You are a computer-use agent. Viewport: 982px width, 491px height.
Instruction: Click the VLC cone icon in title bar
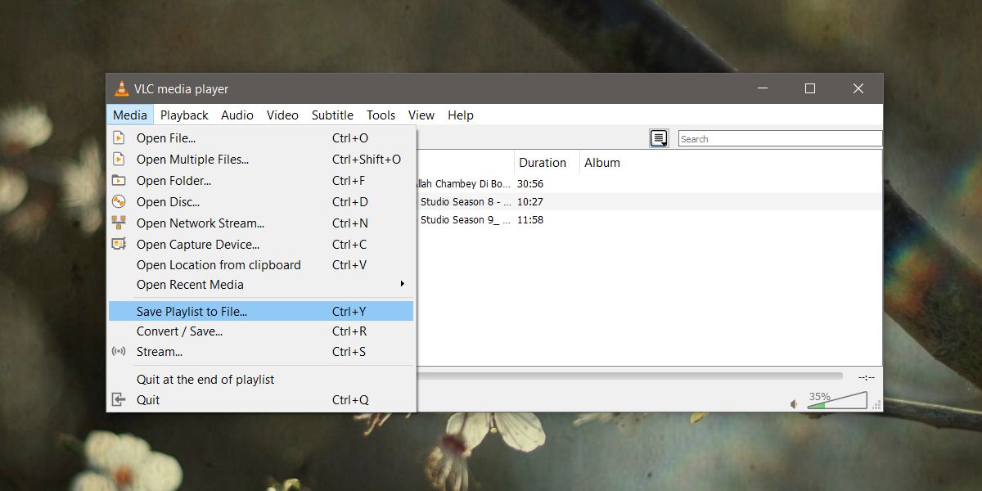point(122,88)
